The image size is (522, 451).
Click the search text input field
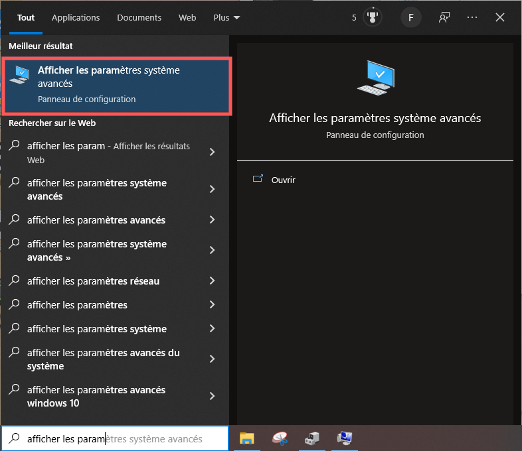tap(115, 438)
